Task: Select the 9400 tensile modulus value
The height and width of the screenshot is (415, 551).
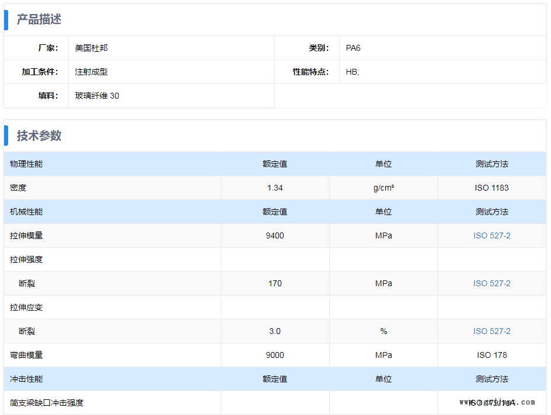Action: (275, 235)
